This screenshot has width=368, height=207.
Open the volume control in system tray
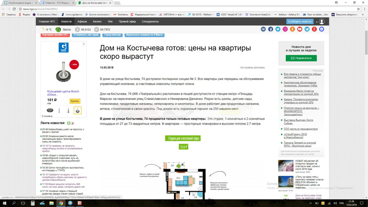coord(335,203)
